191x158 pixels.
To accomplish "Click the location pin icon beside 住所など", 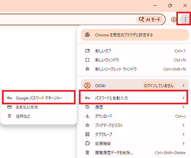I will pos(9,116).
